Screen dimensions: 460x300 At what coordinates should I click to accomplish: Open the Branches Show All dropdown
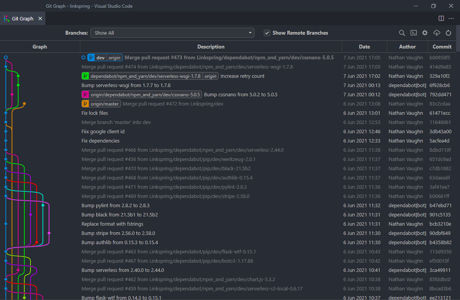coord(172,33)
